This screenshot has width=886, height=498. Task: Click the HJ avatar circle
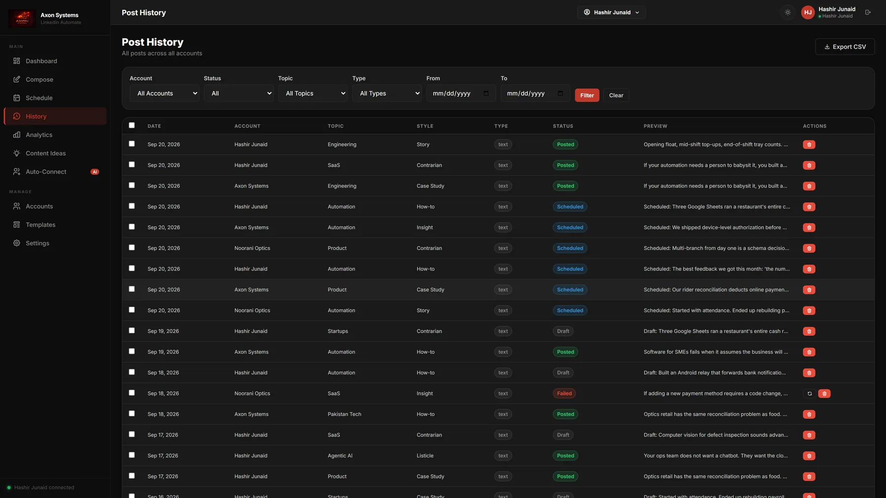coord(808,12)
